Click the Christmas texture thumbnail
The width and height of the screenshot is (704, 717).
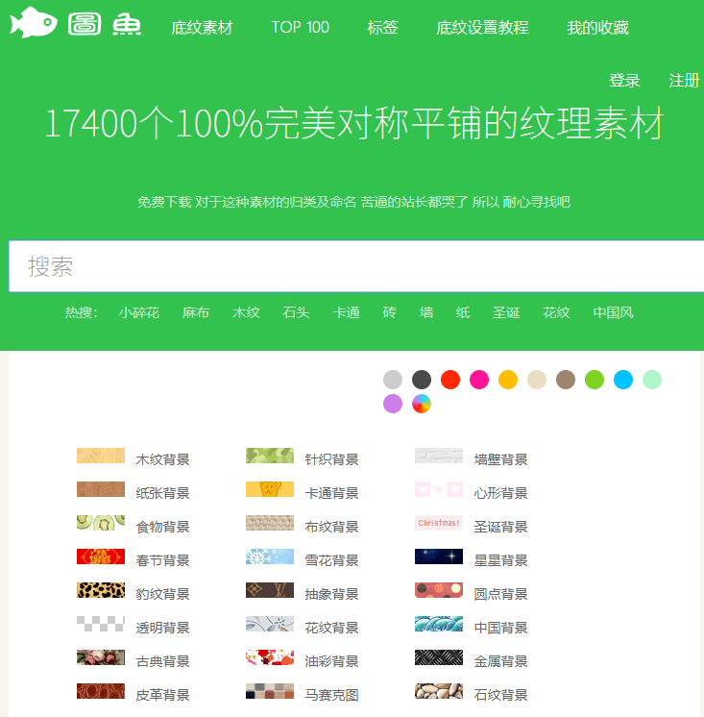pos(439,523)
